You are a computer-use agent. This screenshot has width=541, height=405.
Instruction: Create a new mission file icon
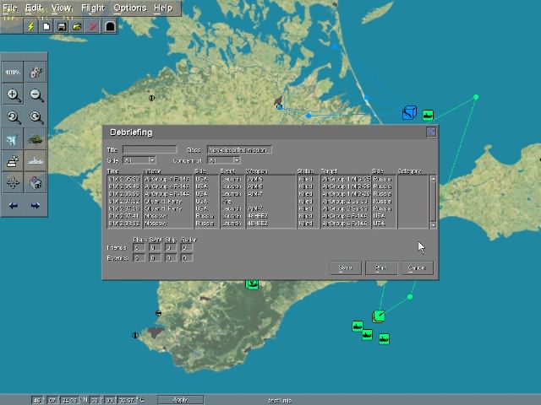pyautogui.click(x=47, y=26)
